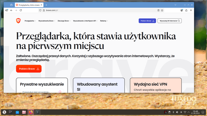Expand hidden system tray icons arrow
This screenshot has height=116, width=207.
pos(189,112)
